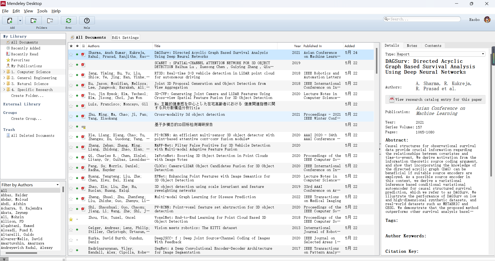
Task: Open the File menu
Action: point(5,11)
